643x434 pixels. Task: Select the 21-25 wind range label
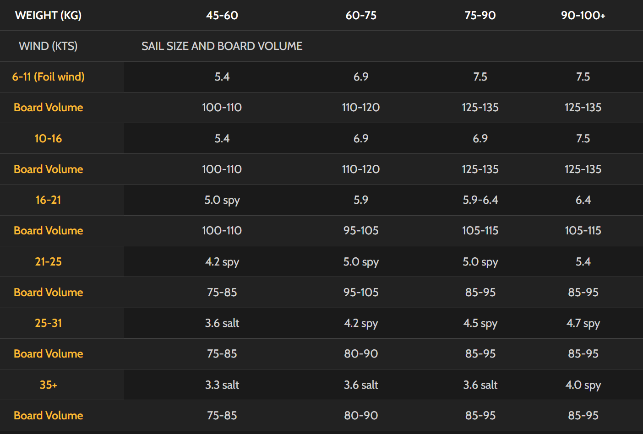48,262
